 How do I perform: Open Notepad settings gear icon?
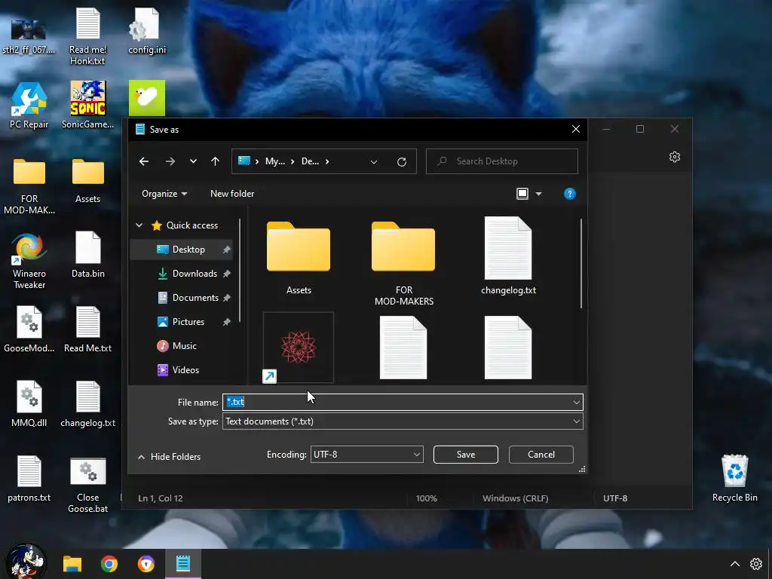point(675,157)
